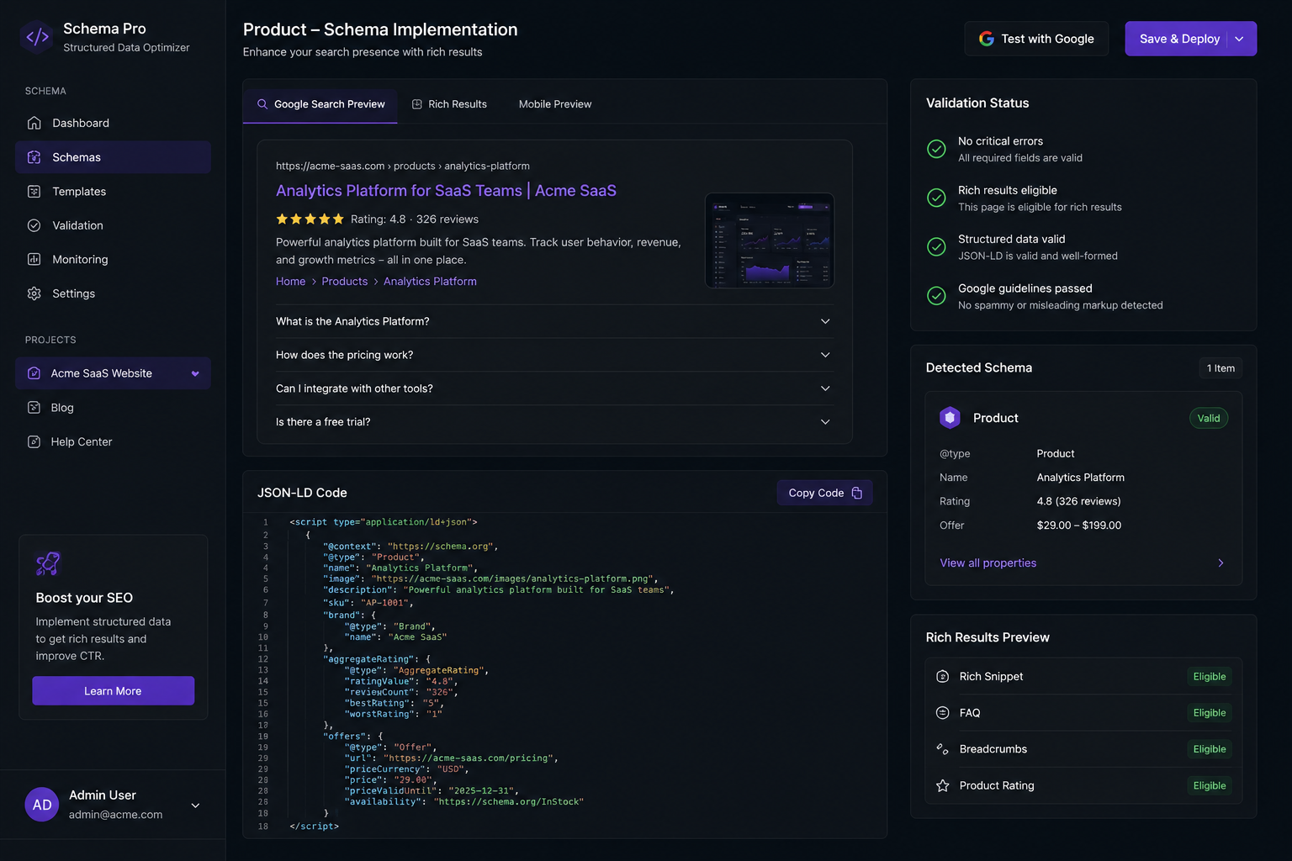Expand 'How does the pricing work?' question
1292x861 pixels.
click(554, 355)
